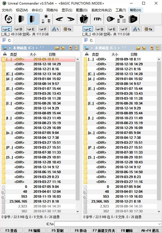This screenshot has height=233, width=162.
Task: Click the notepad toolbar icon
Action: [x=133, y=19]
